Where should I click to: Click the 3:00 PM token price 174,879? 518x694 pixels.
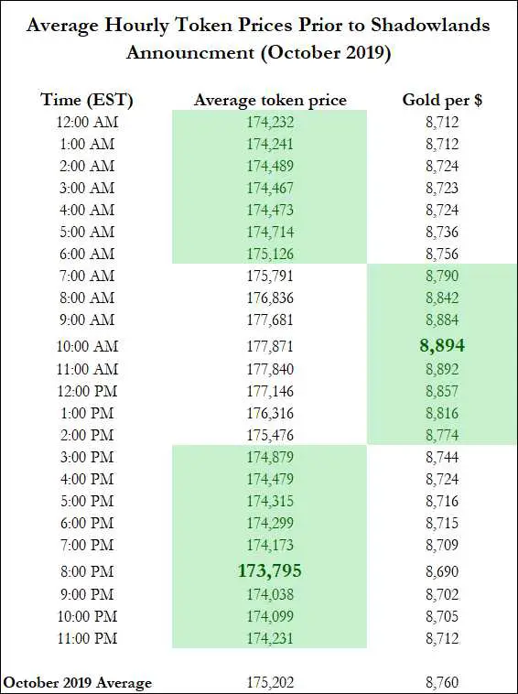[x=270, y=457]
